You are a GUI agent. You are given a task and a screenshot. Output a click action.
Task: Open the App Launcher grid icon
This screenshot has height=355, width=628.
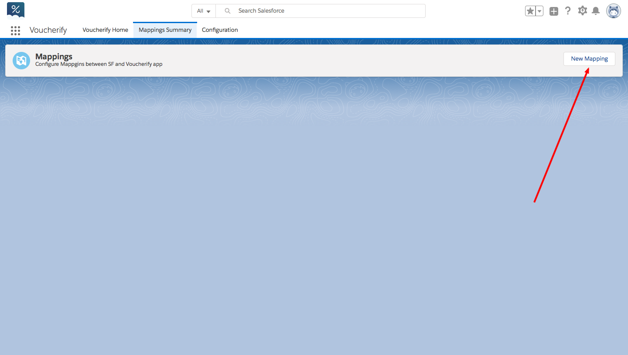(x=15, y=30)
